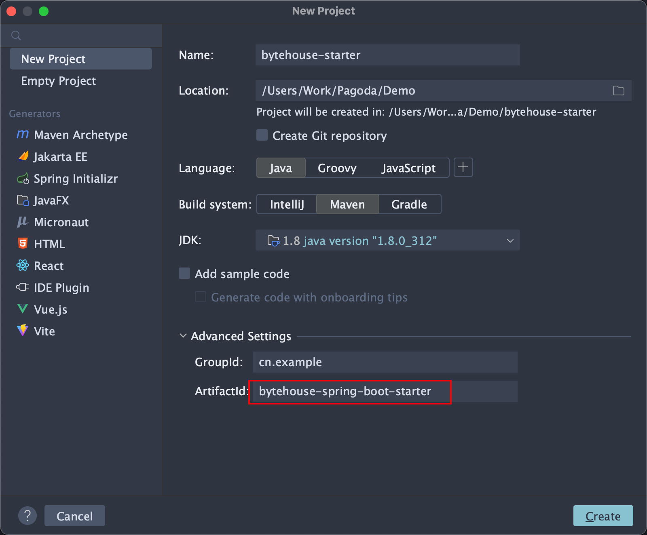Choose Maven build system
Viewport: 647px width, 535px height.
point(348,204)
